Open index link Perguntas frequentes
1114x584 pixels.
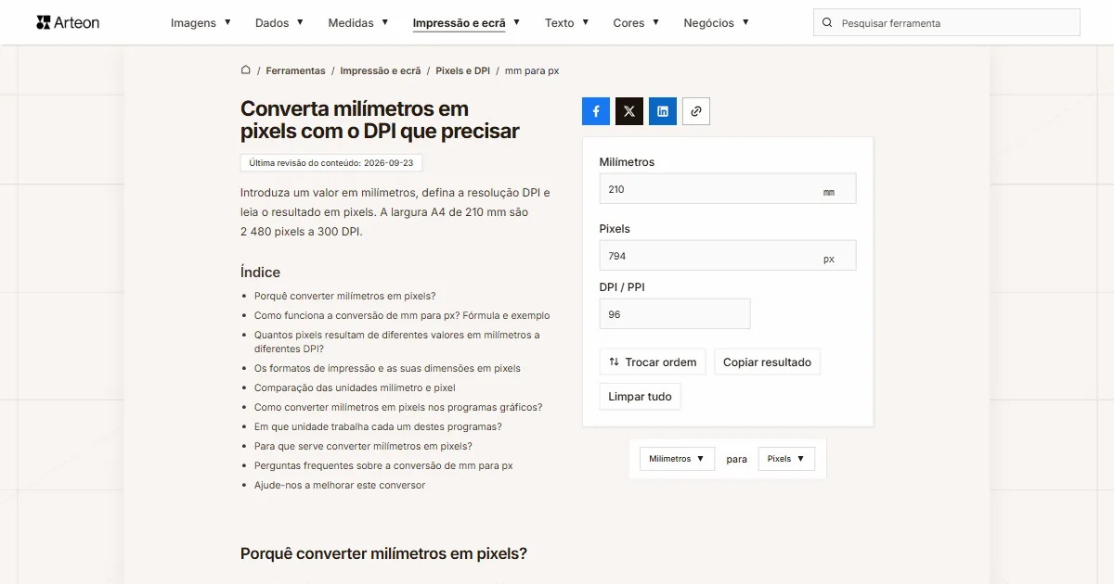[383, 465]
